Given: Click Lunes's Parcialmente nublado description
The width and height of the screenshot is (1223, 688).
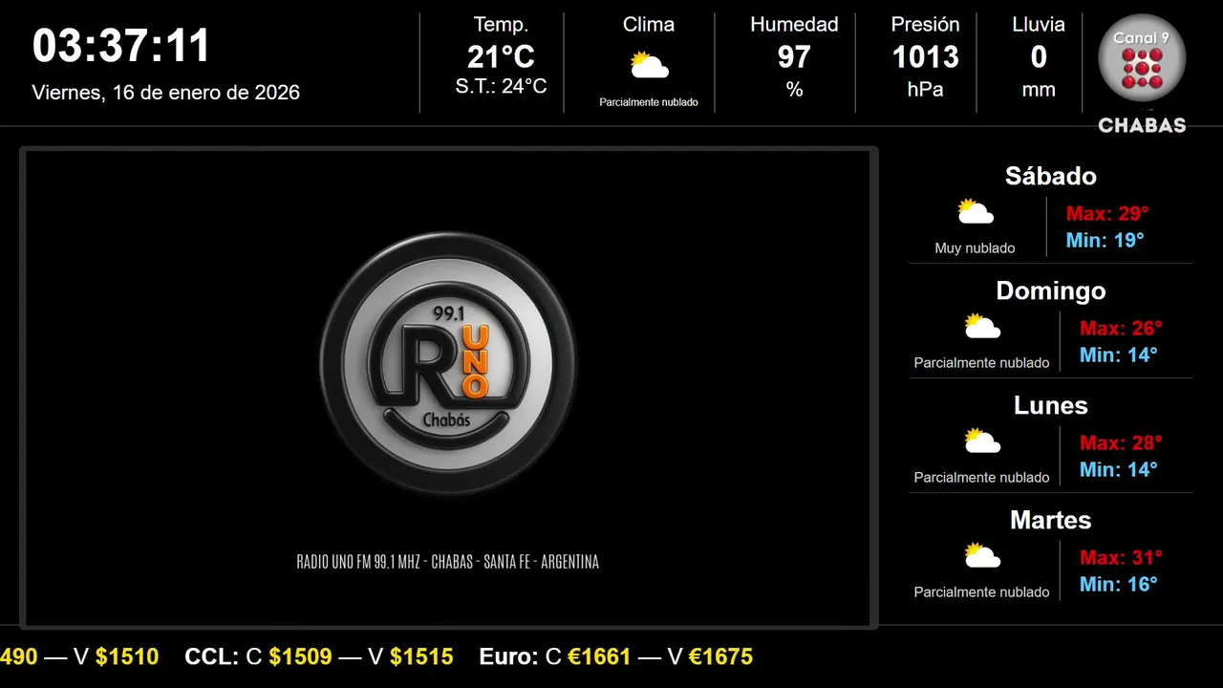Looking at the screenshot, I should tap(982, 478).
